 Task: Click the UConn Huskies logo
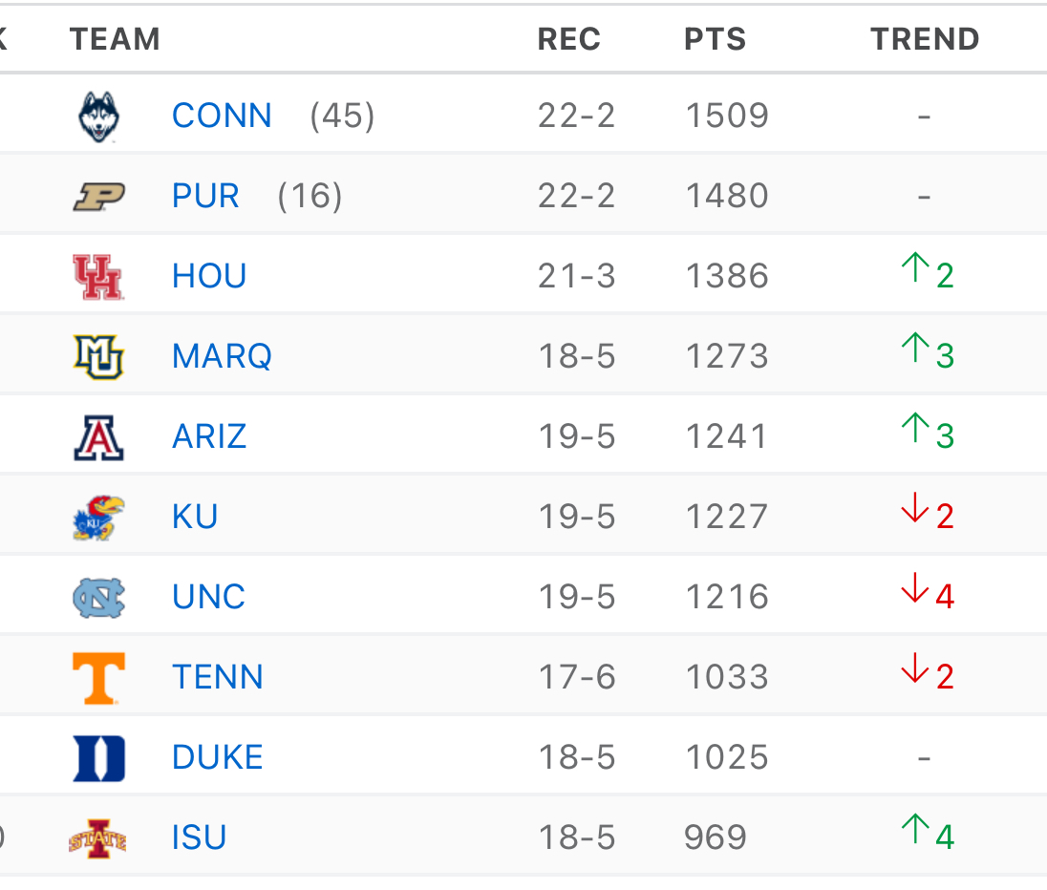pos(98,117)
